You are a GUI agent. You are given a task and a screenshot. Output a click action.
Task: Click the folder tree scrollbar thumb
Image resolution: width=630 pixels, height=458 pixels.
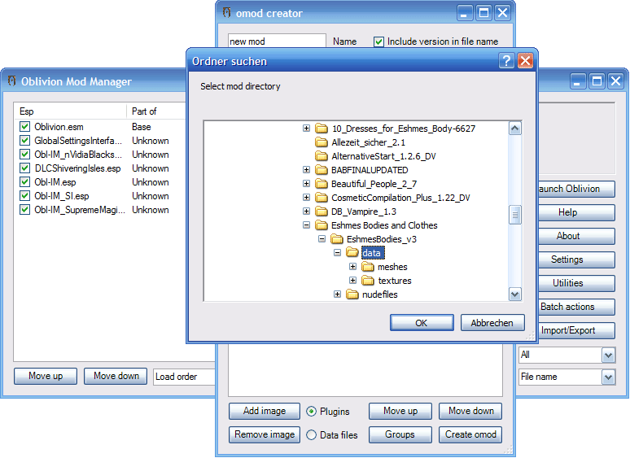click(515, 215)
